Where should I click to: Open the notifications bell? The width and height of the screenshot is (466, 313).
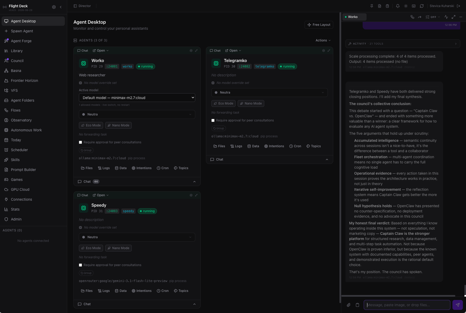398,6
